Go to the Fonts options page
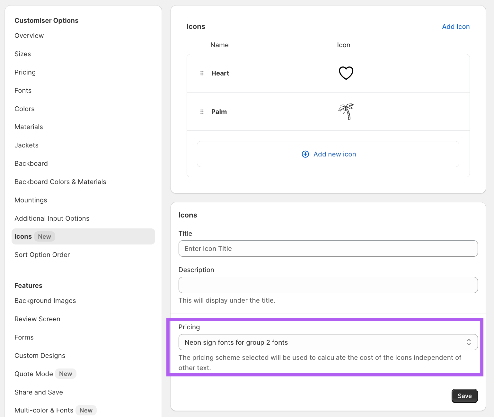 point(23,91)
